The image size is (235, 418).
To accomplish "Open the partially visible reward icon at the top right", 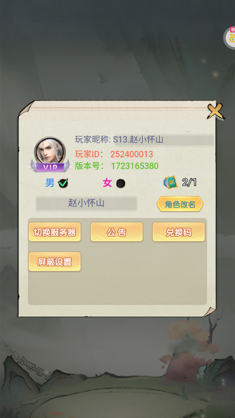I will pyautogui.click(x=229, y=37).
